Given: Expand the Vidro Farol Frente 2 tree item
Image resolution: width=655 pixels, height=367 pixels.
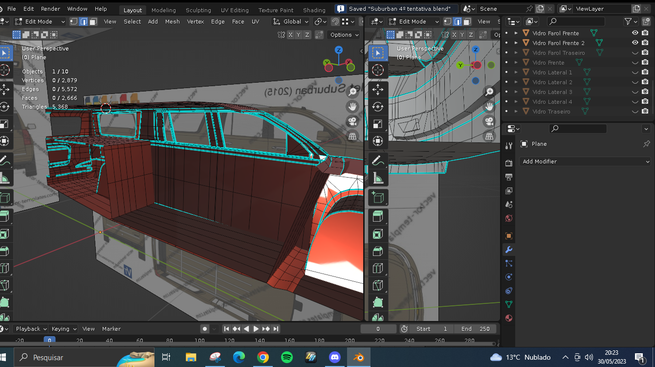Looking at the screenshot, I should click(516, 43).
